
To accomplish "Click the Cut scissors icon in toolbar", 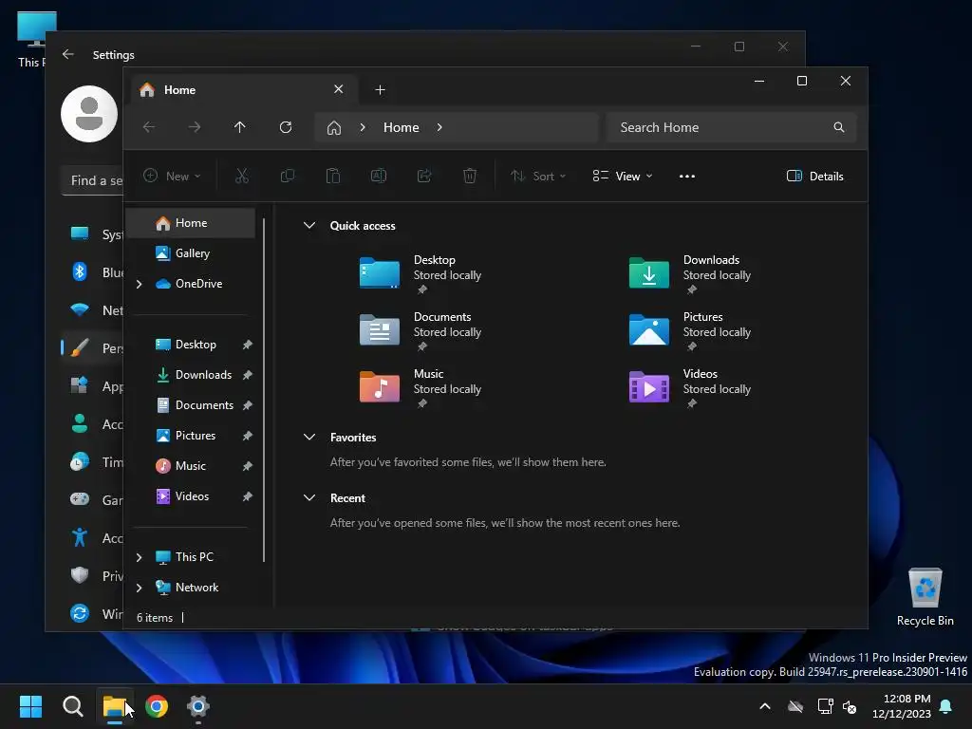I will 242,176.
